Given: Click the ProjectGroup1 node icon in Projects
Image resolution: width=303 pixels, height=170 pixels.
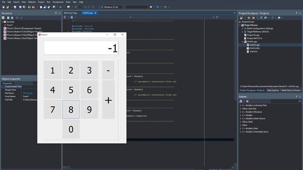Looking at the screenshot, I should coord(240,22).
